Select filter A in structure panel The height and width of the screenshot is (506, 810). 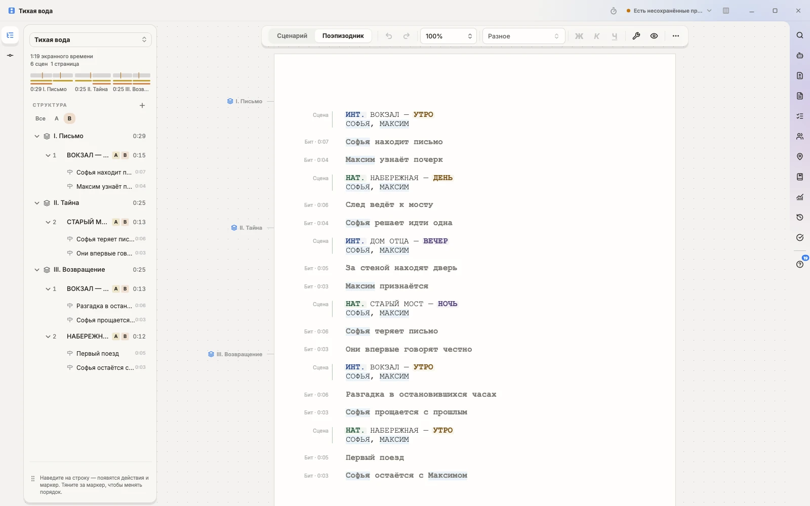[57, 118]
